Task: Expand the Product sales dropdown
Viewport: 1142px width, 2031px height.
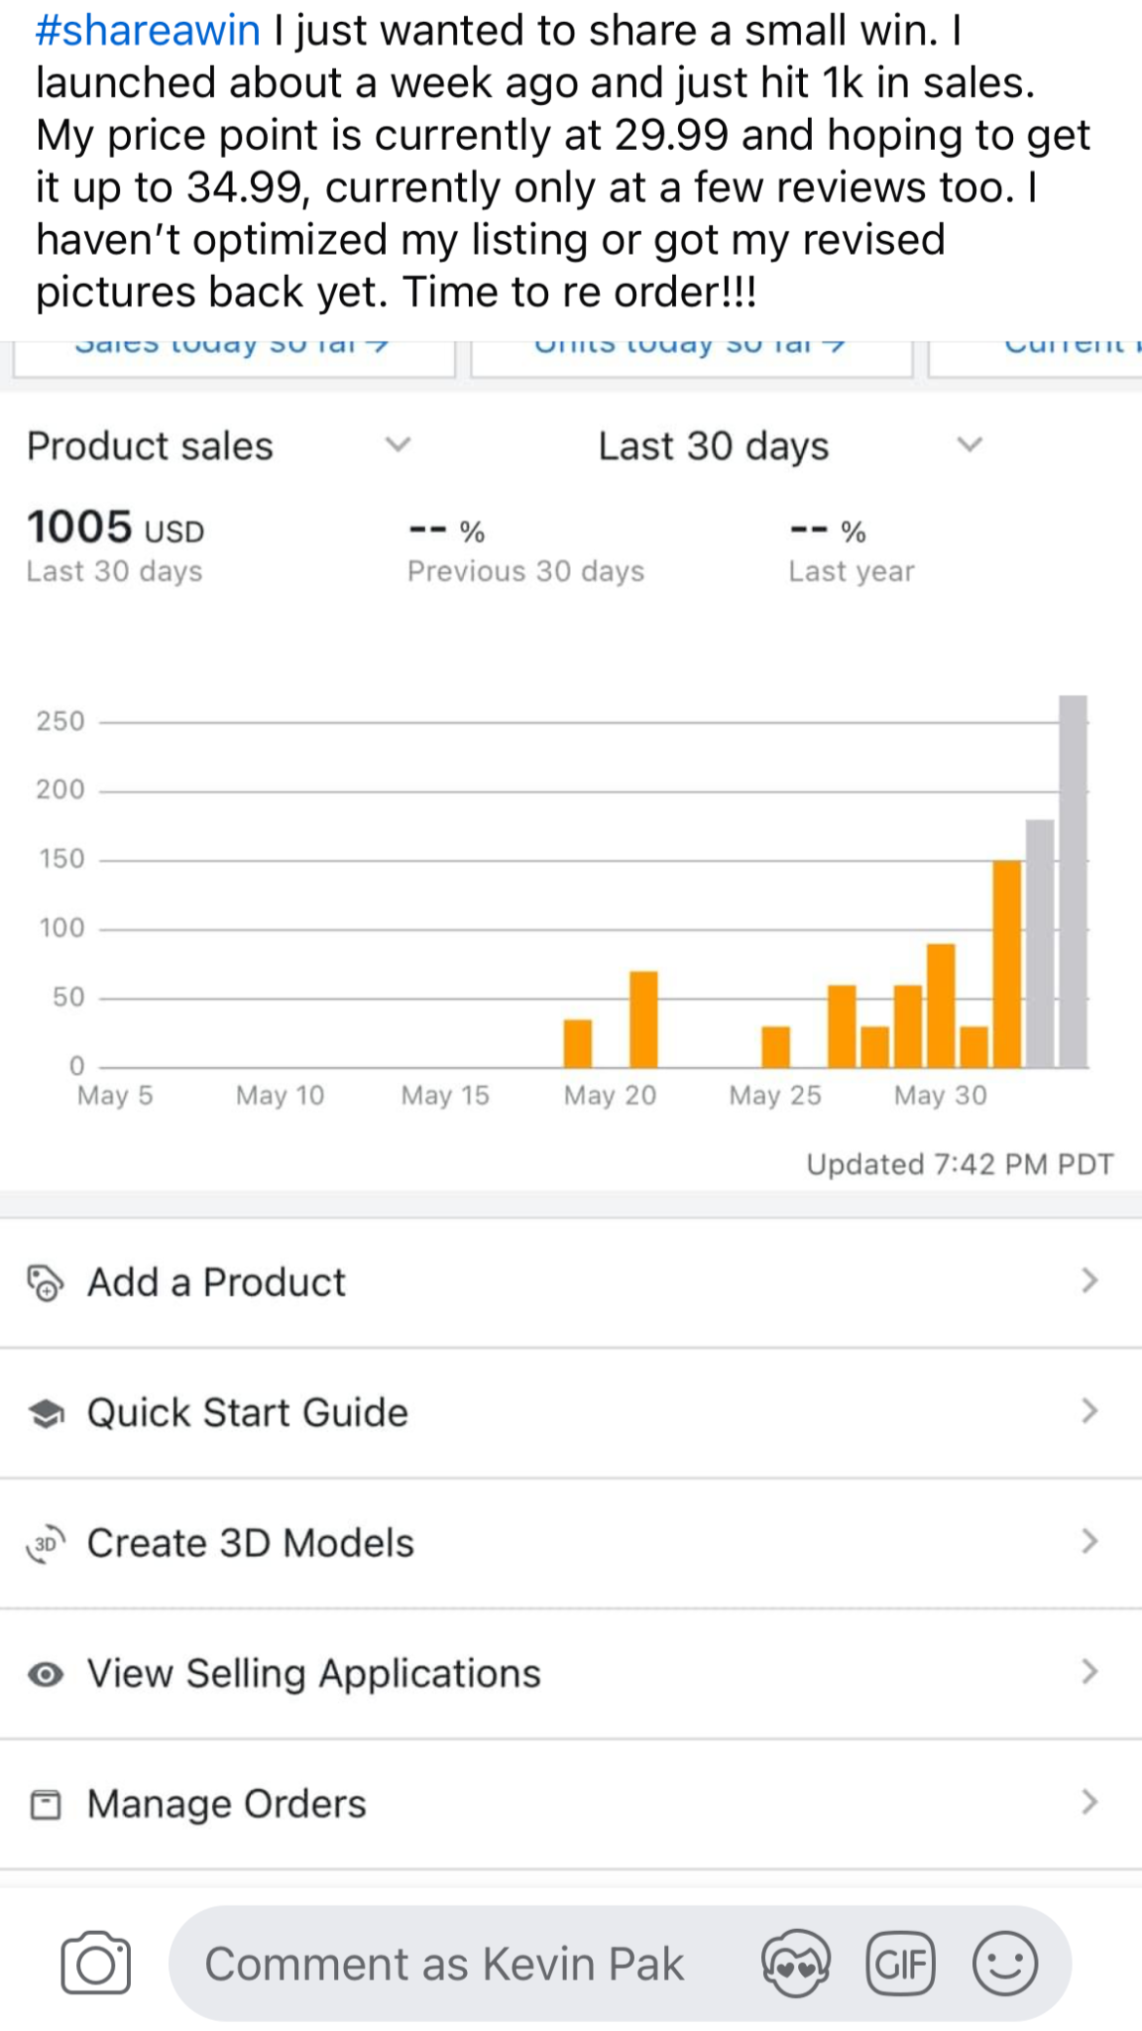Action: (398, 445)
